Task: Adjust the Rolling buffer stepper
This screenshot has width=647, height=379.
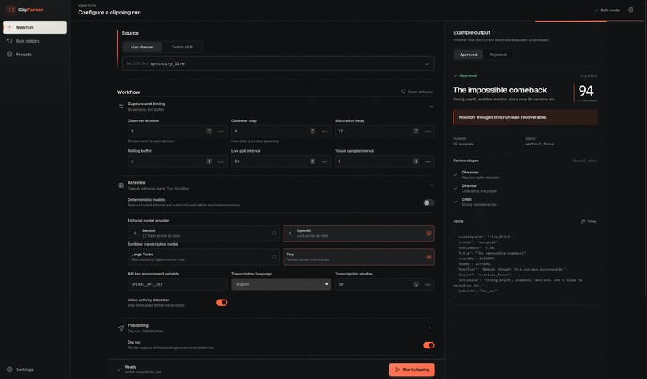Action: point(210,161)
